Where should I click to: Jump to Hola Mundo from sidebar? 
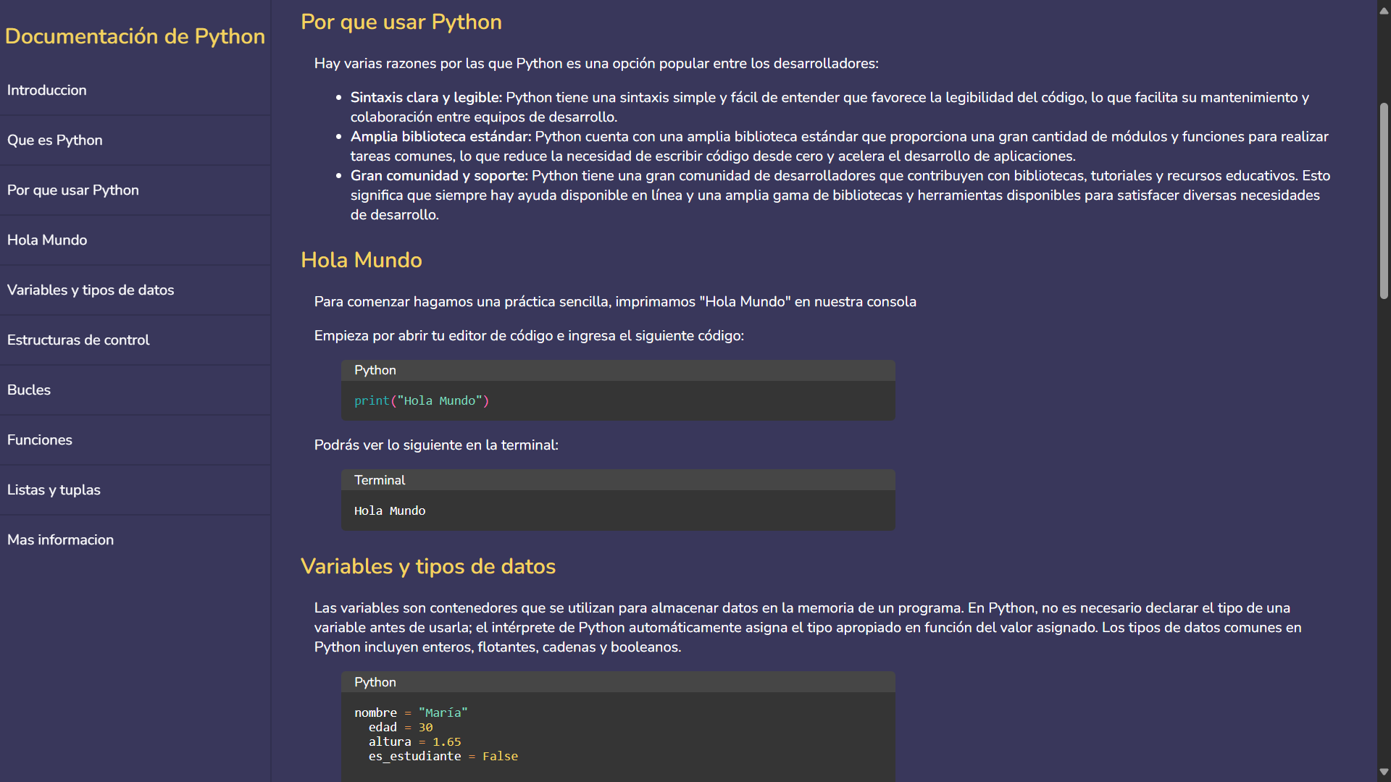pyautogui.click(x=135, y=240)
